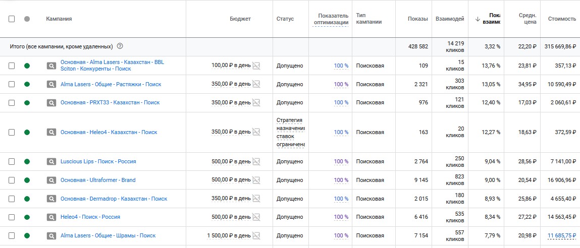Click the search campaign icon for Luscious Lips
580x248 pixels.
[x=51, y=161]
